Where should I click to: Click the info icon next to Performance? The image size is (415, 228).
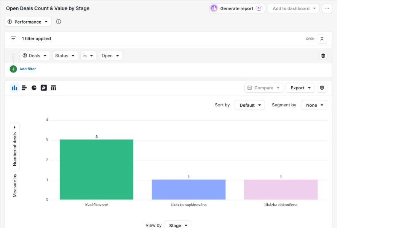point(59,22)
